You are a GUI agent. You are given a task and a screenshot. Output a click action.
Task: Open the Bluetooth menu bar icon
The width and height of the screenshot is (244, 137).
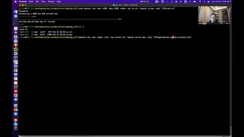(x=190, y=2)
